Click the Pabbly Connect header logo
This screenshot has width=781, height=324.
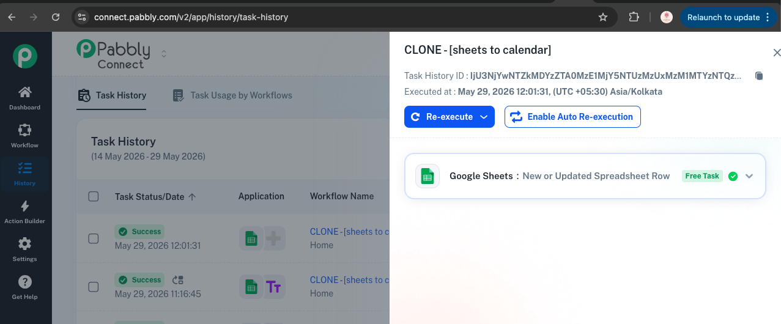pos(114,54)
